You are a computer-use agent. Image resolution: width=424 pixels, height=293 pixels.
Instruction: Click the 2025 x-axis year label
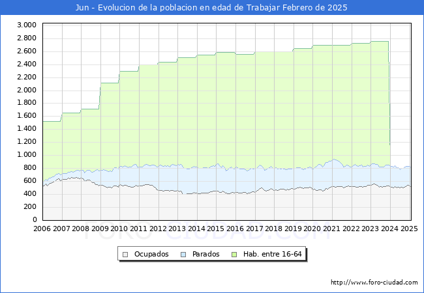coord(409,229)
